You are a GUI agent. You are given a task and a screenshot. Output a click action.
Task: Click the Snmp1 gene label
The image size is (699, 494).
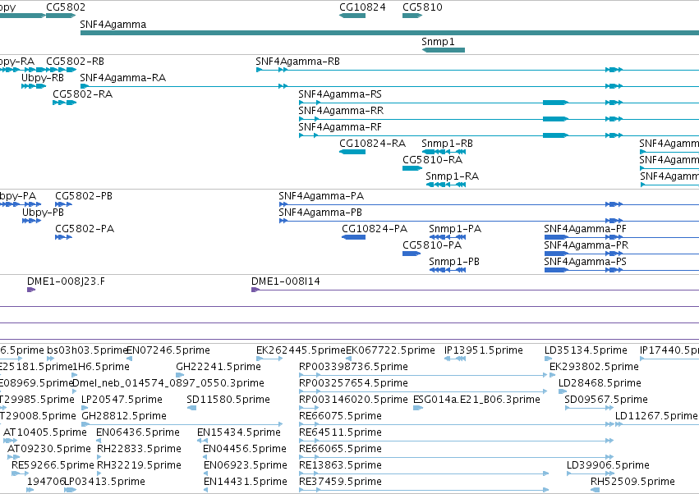(438, 42)
